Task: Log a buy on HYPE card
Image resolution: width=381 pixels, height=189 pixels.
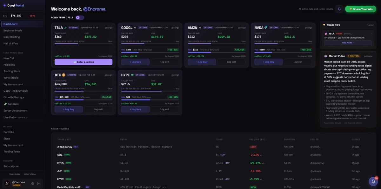Action: pos(135,109)
